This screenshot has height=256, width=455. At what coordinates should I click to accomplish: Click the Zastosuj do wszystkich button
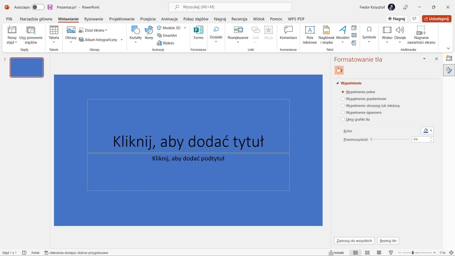point(354,241)
